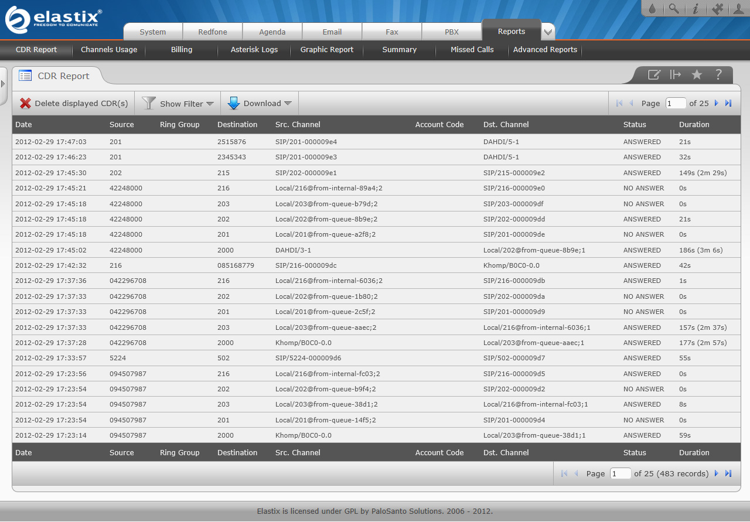The width and height of the screenshot is (750, 522).
Task: Click the water drop theme icon
Action: (x=653, y=8)
